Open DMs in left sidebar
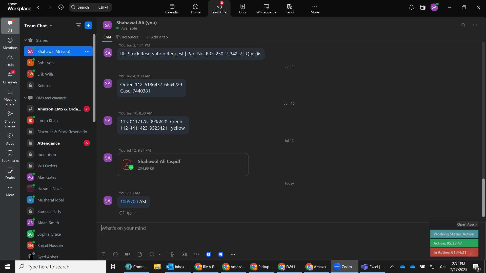Viewport: 486px width, 273px height. pyautogui.click(x=10, y=61)
